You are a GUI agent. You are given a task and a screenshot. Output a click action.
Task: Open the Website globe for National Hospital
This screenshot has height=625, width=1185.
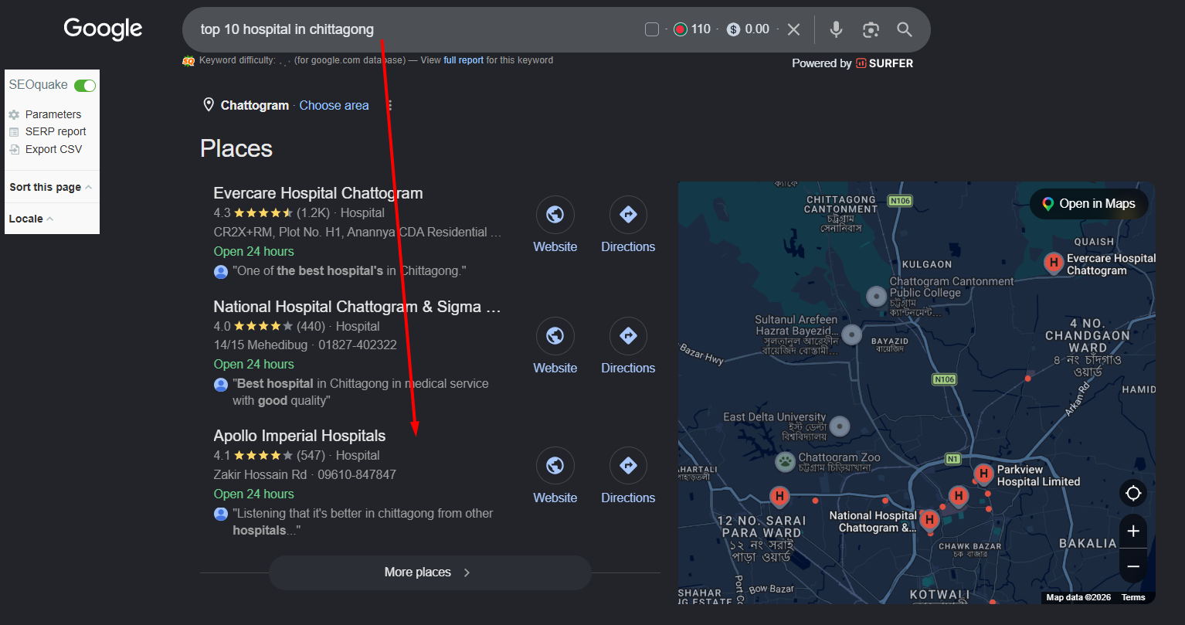(555, 336)
